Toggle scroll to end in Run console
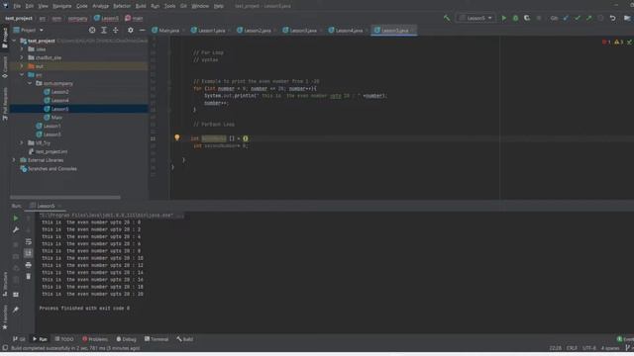 29,253
